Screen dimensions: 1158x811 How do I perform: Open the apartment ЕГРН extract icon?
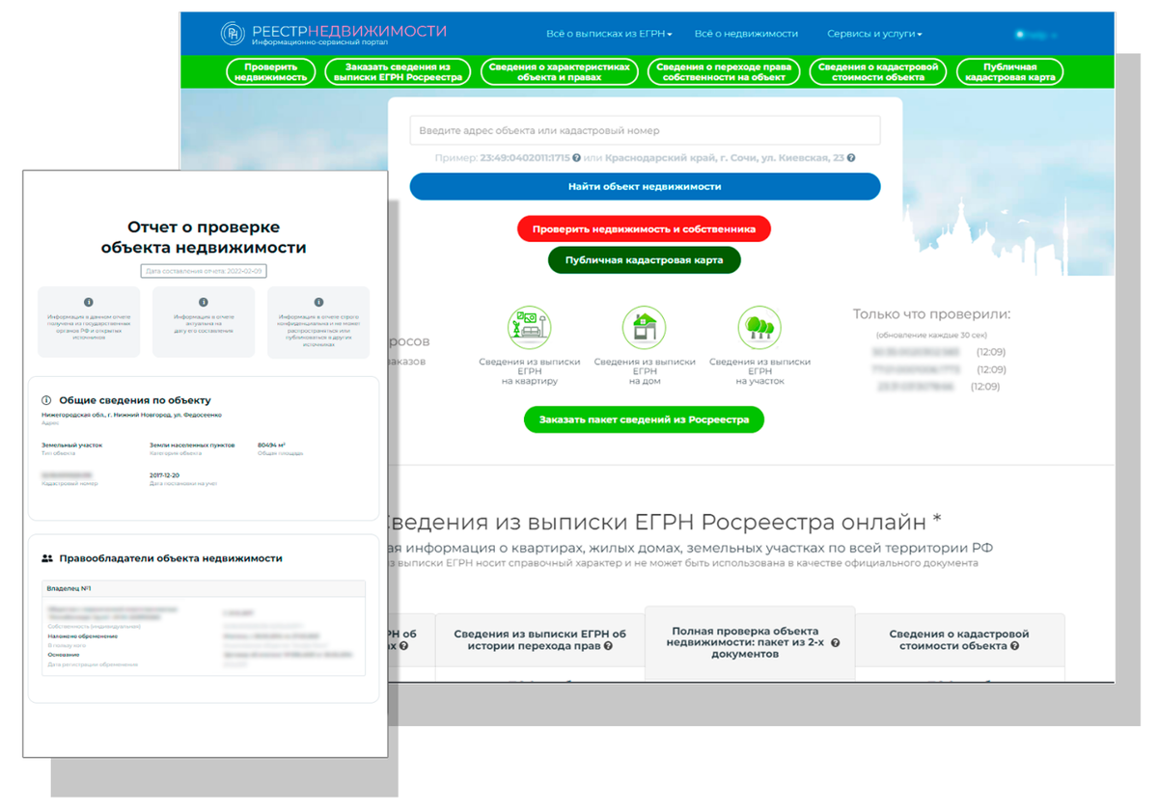click(529, 329)
